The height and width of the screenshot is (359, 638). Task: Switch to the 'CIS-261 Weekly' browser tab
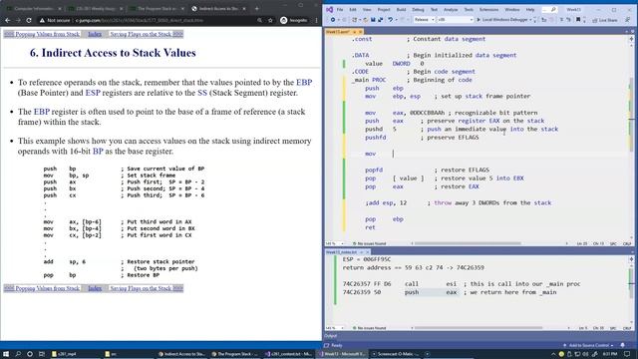tap(96, 8)
